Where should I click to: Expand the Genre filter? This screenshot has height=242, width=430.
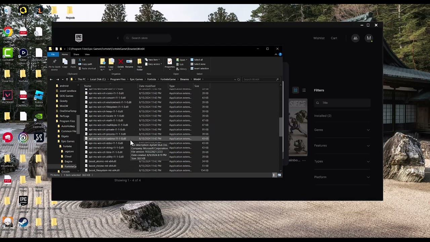342,130
